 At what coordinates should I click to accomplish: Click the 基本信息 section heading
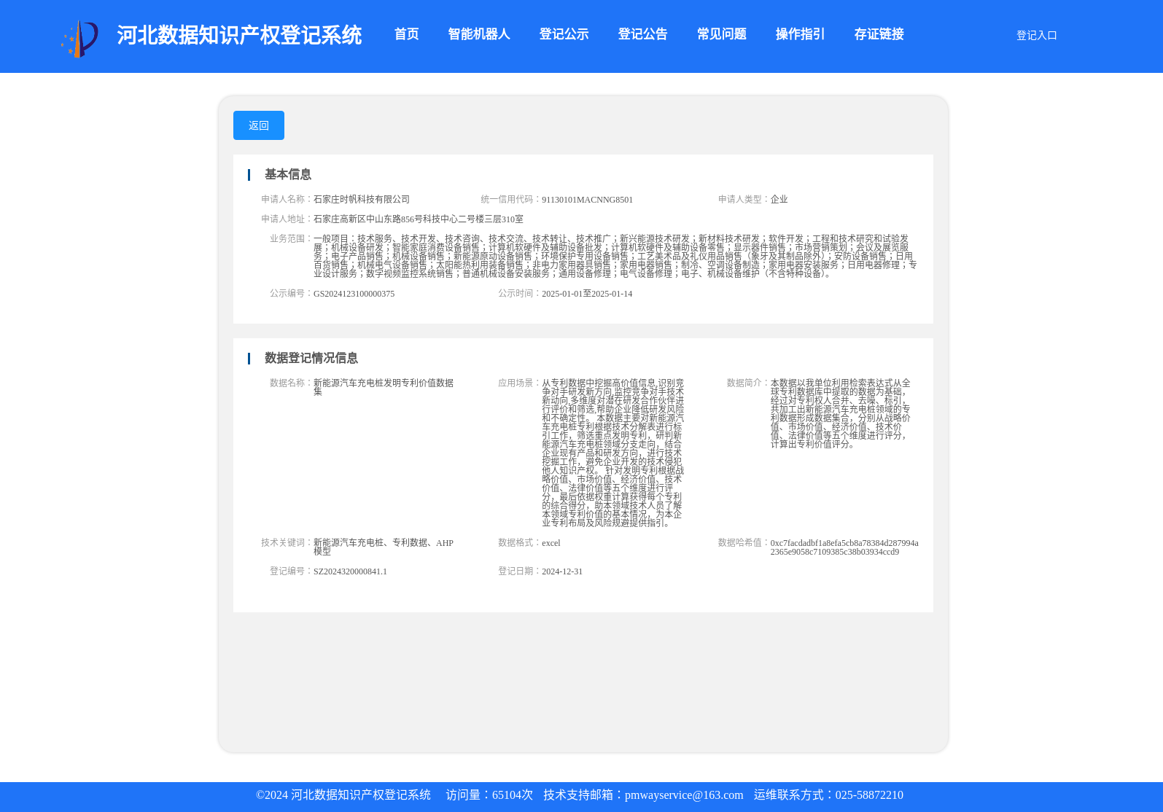click(x=288, y=174)
